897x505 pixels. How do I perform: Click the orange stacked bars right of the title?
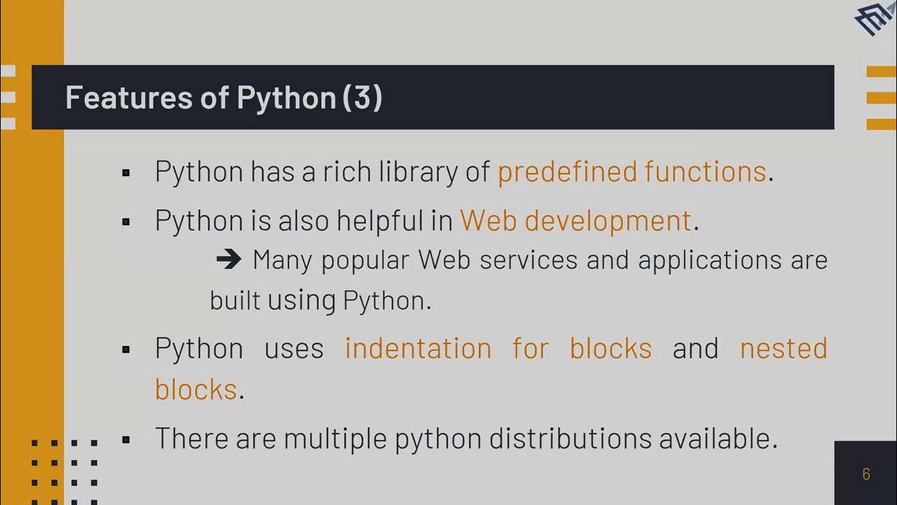point(881,97)
